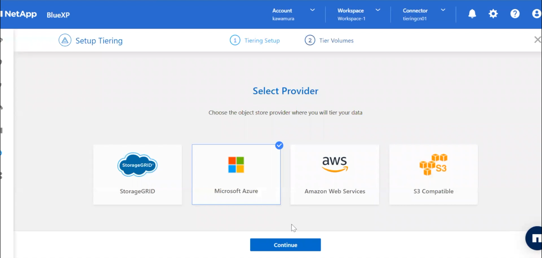Open the help question mark menu

coord(515,14)
